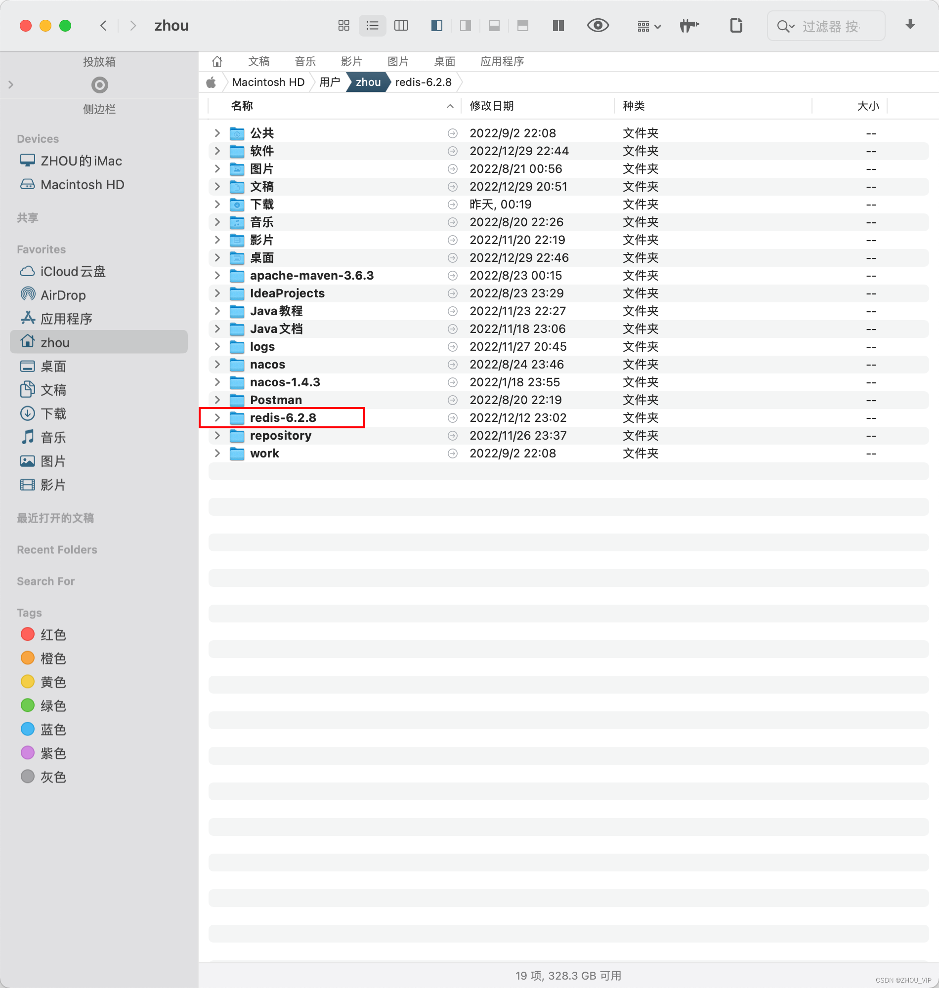The width and height of the screenshot is (939, 988).
Task: Click the Java教程 folder icon
Action: (237, 311)
